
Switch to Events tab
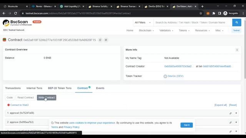[x=100, y=88]
